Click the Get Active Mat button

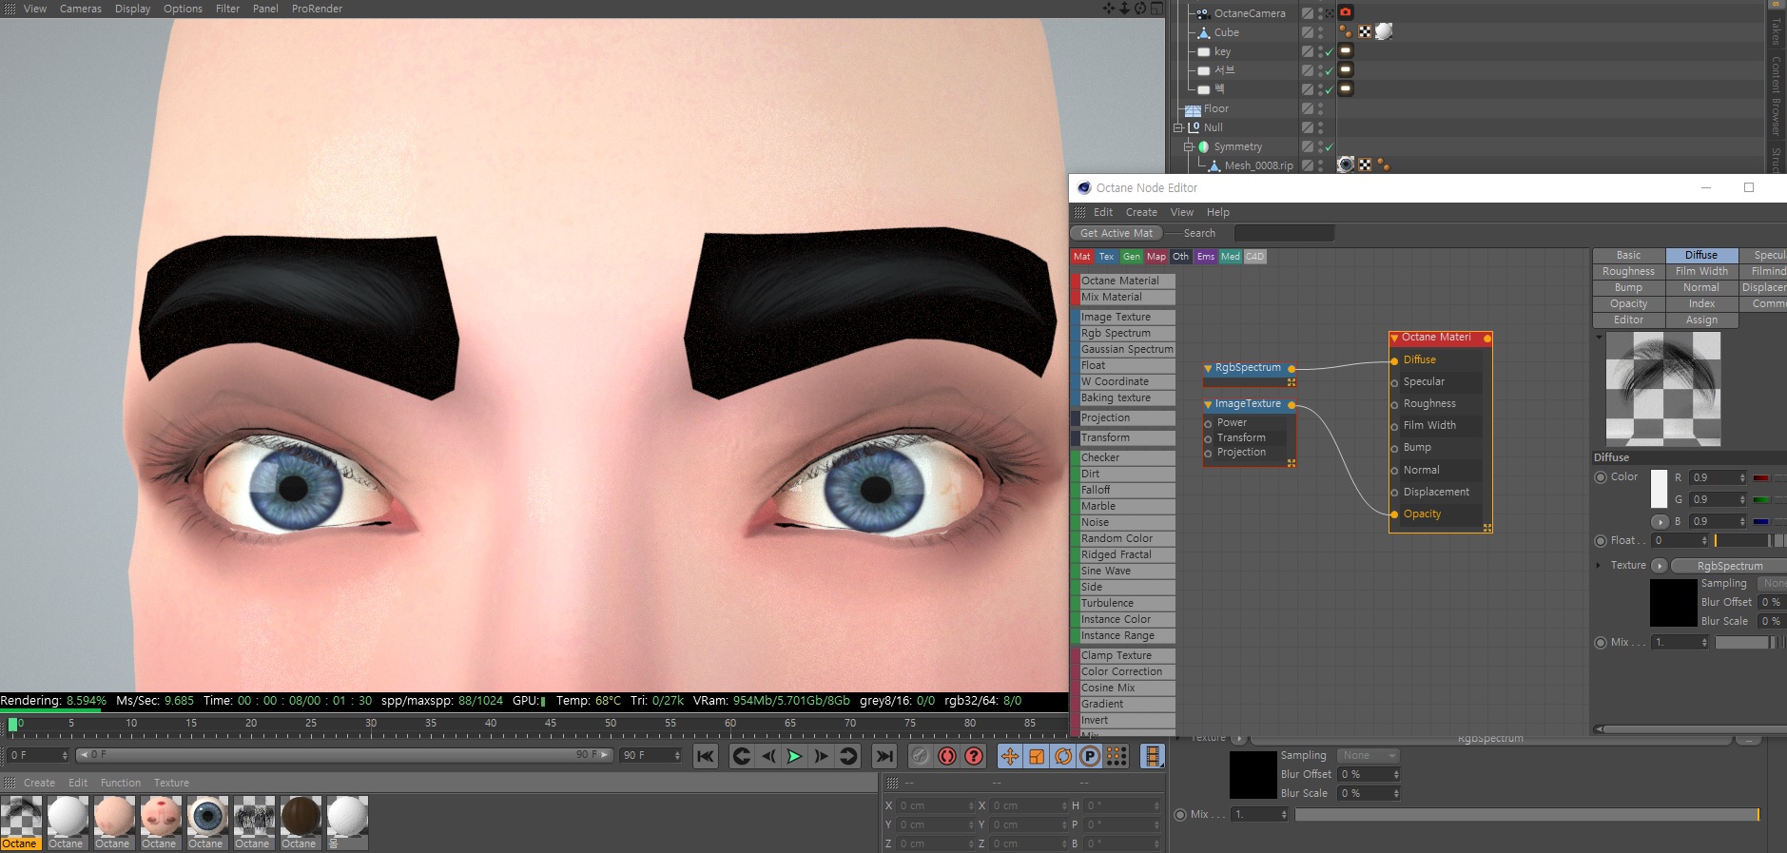(1117, 233)
